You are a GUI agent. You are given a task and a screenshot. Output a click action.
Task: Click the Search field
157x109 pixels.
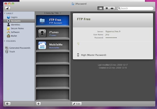[x=135, y=9]
